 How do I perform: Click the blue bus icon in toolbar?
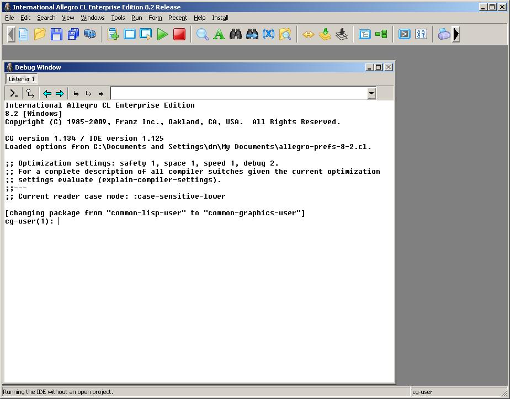point(90,34)
